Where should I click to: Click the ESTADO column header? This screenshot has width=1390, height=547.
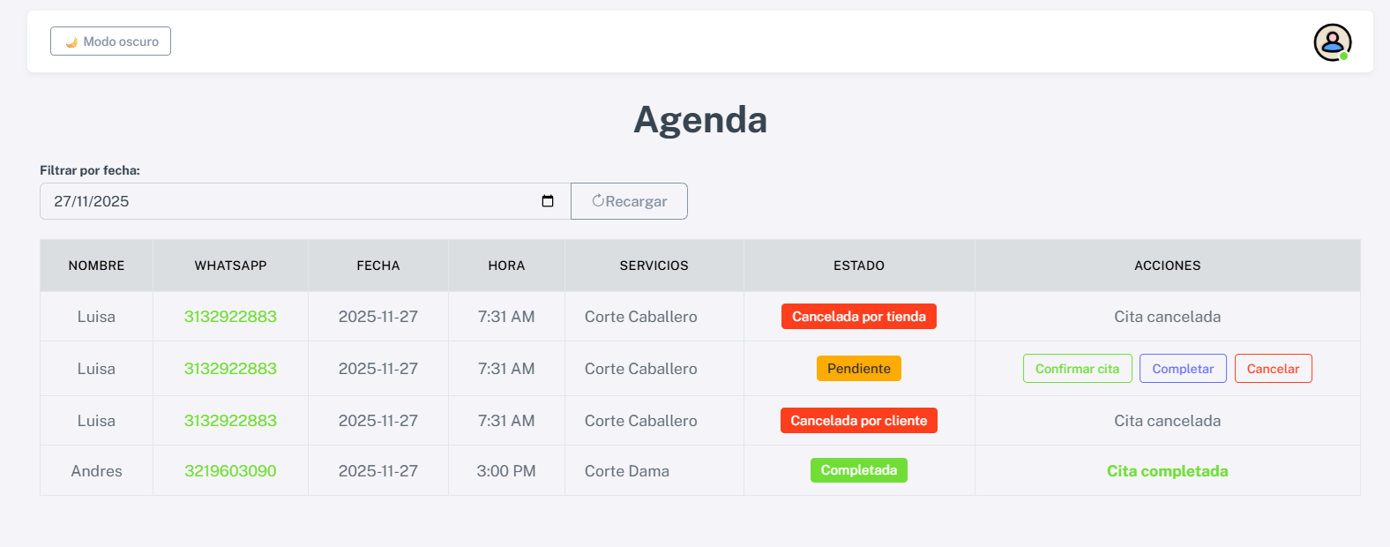(x=858, y=266)
